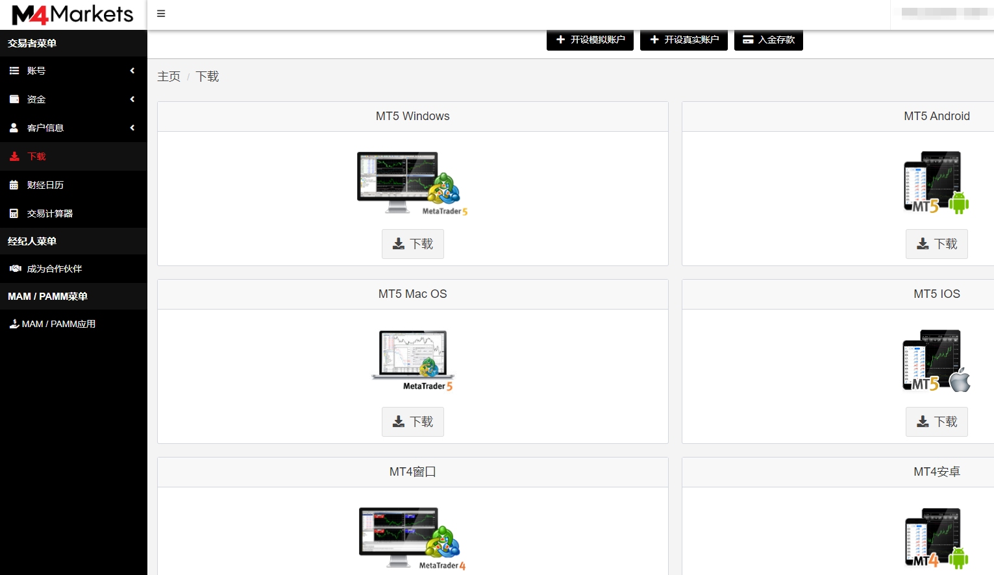The width and height of the screenshot is (994, 575).
Task: Download MT5 IOS via 下载 button
Action: 937,422
